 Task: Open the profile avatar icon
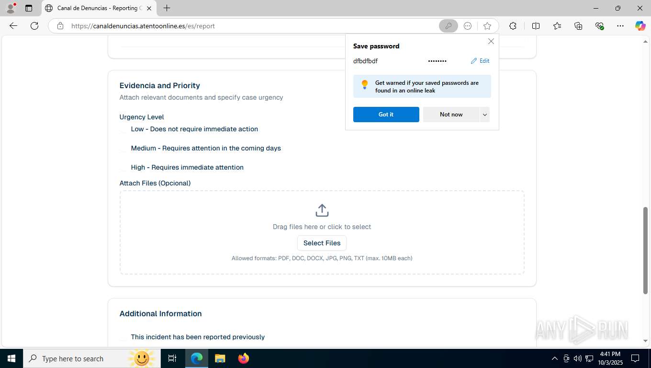(x=11, y=8)
